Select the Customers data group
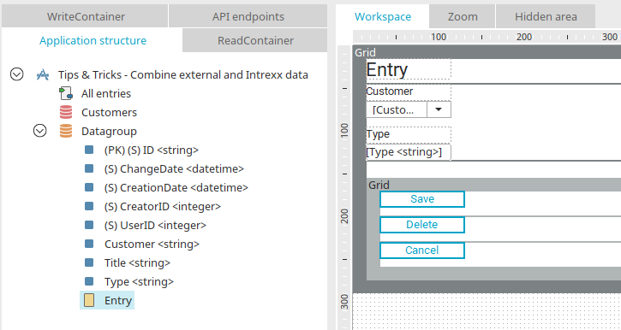 110,112
